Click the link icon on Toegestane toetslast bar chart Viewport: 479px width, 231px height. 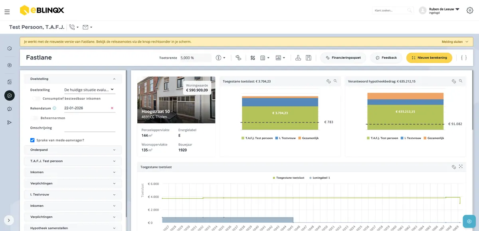tap(329, 81)
